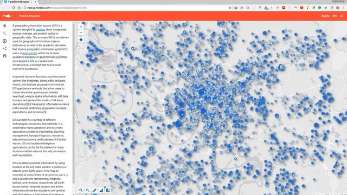
Task: Activate the measure area triangle tool
Action: click(x=101, y=190)
